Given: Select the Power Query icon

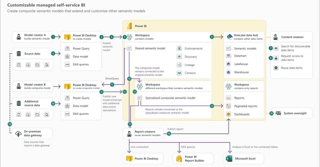Looking at the screenshot, I should [67, 48].
